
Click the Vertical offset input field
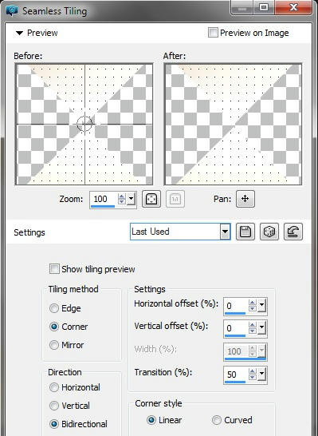coord(236,328)
